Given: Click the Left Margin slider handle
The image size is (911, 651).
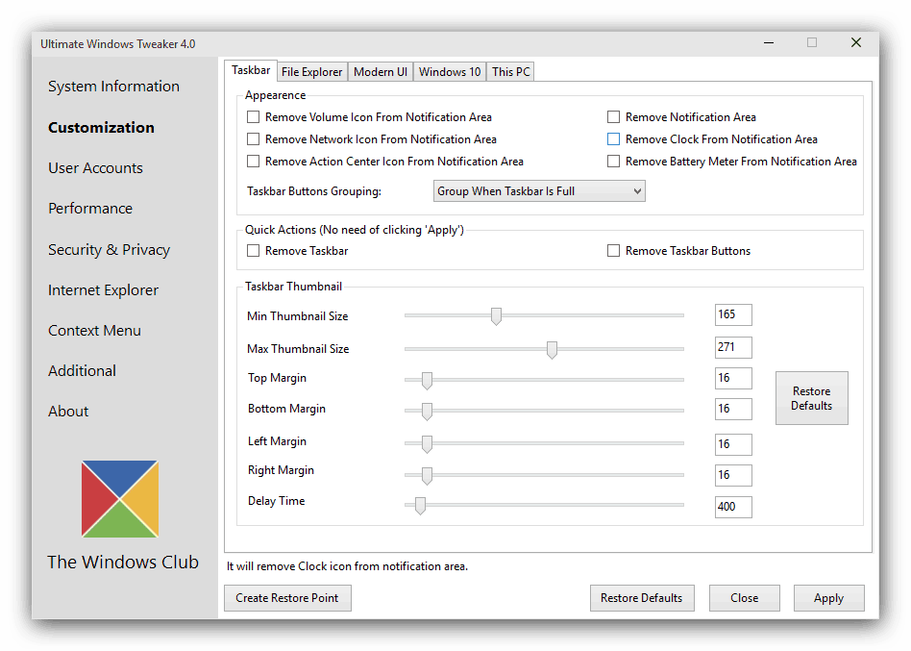Looking at the screenshot, I should [x=427, y=444].
